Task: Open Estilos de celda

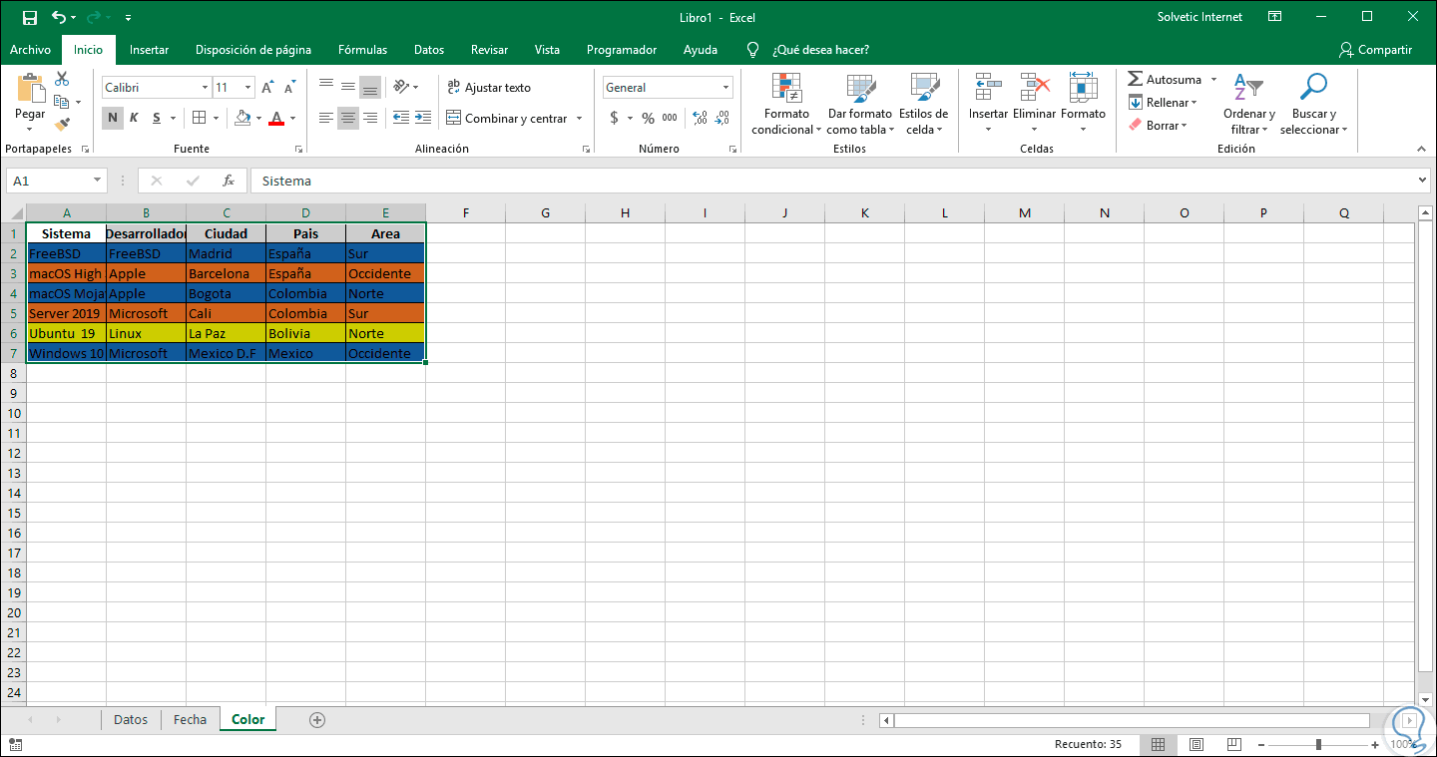Action: click(x=923, y=106)
